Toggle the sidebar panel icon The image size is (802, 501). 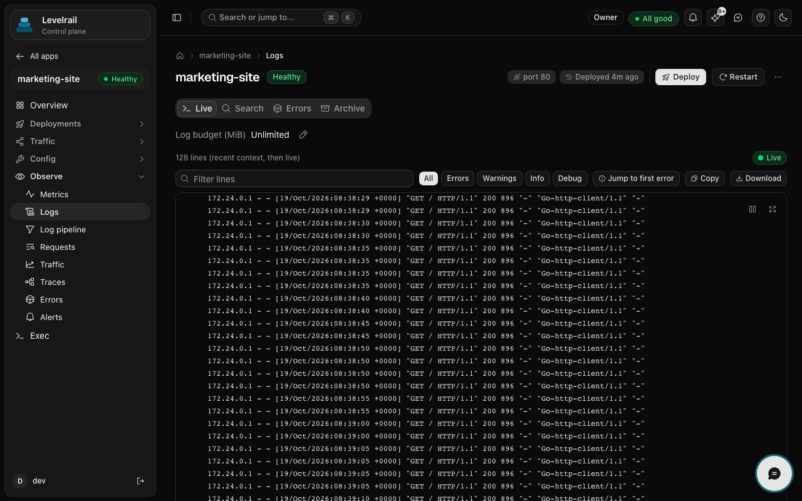point(177,18)
